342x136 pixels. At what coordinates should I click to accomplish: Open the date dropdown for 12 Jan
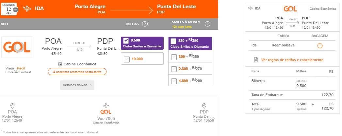(x=16, y=9)
